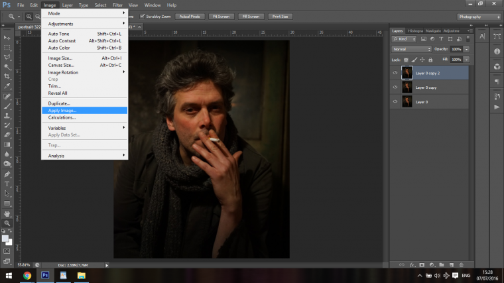Click the Fill Screen button

coord(251,17)
